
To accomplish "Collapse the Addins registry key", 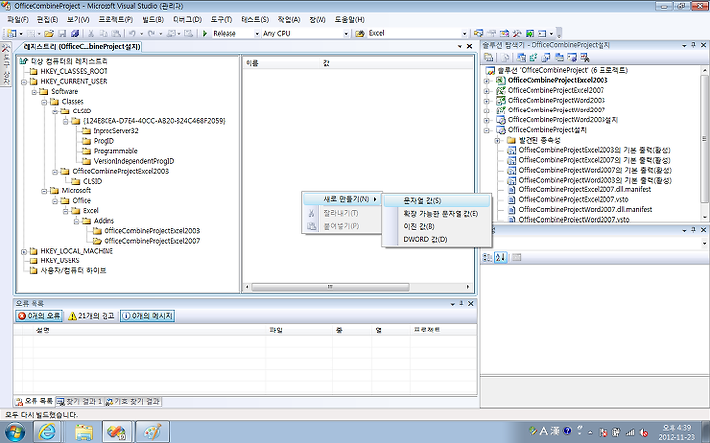I will point(76,221).
